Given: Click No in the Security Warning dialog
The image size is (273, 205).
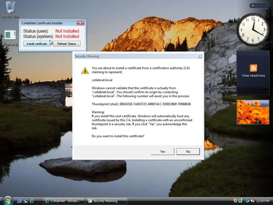Looking at the screenshot, I should tap(188, 152).
